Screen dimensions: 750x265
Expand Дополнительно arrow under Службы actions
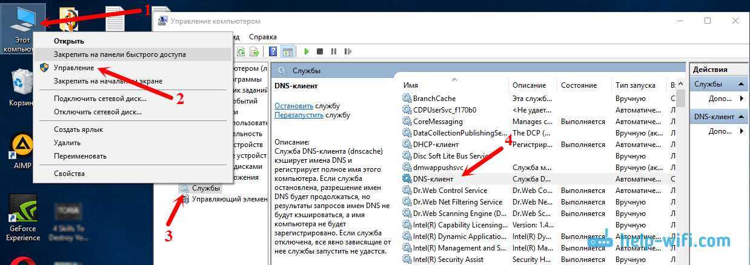[742, 99]
